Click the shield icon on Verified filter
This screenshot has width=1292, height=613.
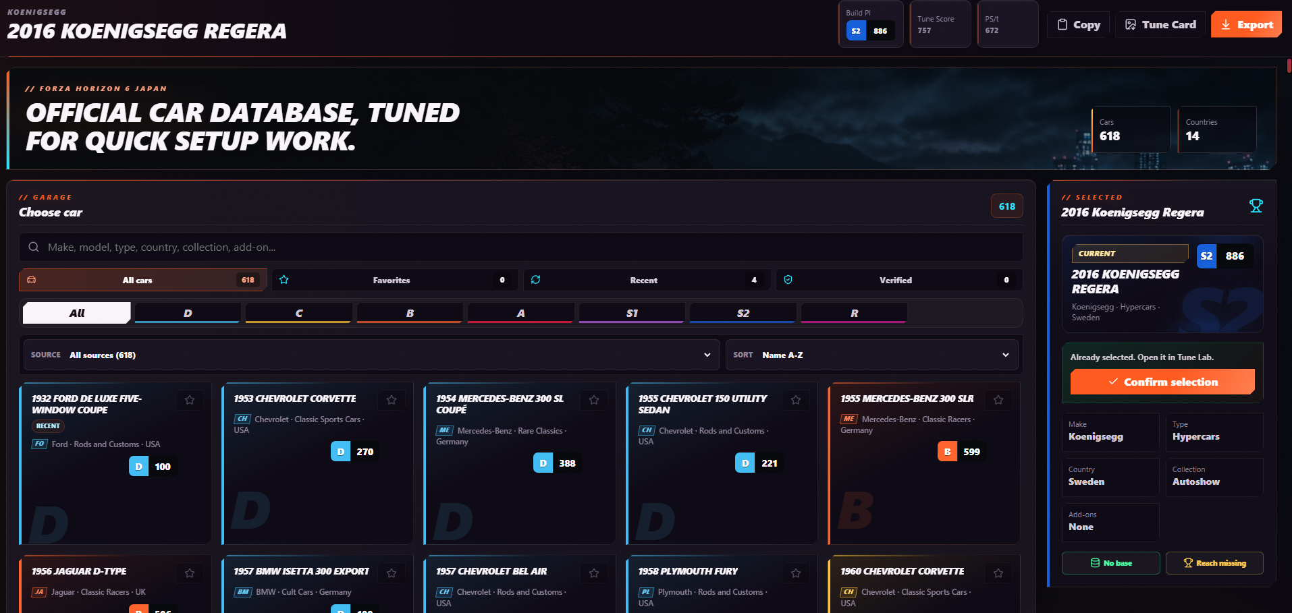(x=788, y=280)
